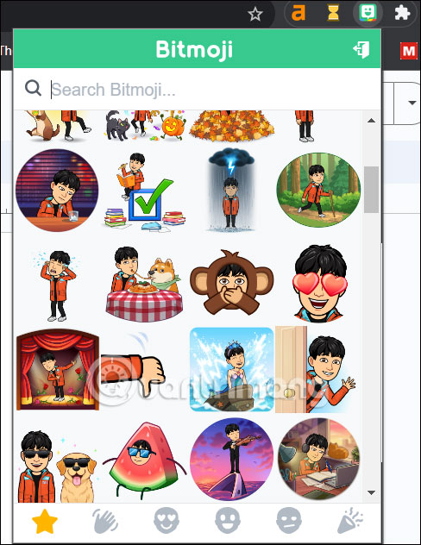Viewport: 421px width, 545px height.
Task: Select the heart-eyes love category tab
Action: coord(167,520)
